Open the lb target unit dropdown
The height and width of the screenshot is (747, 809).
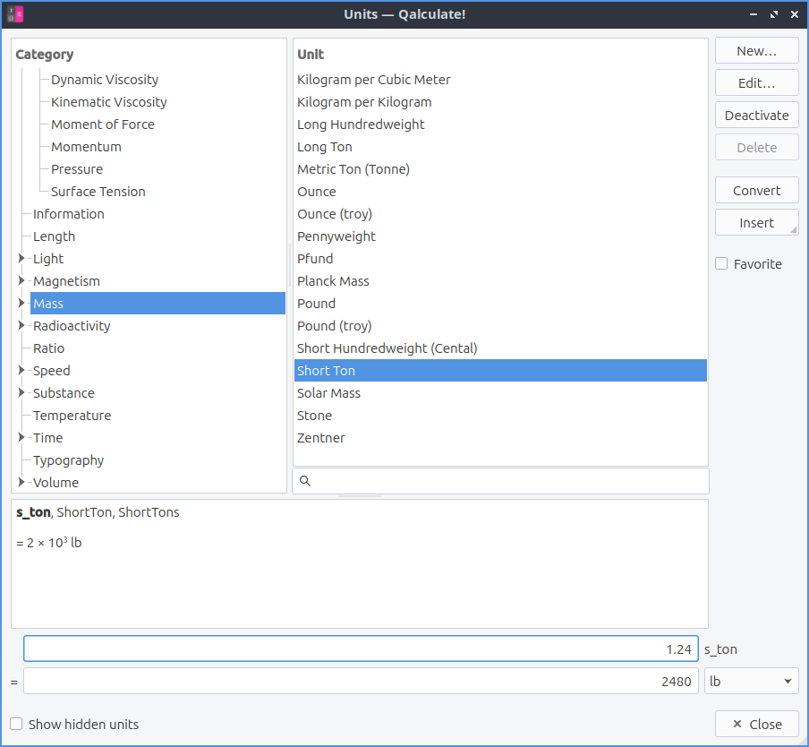point(751,682)
